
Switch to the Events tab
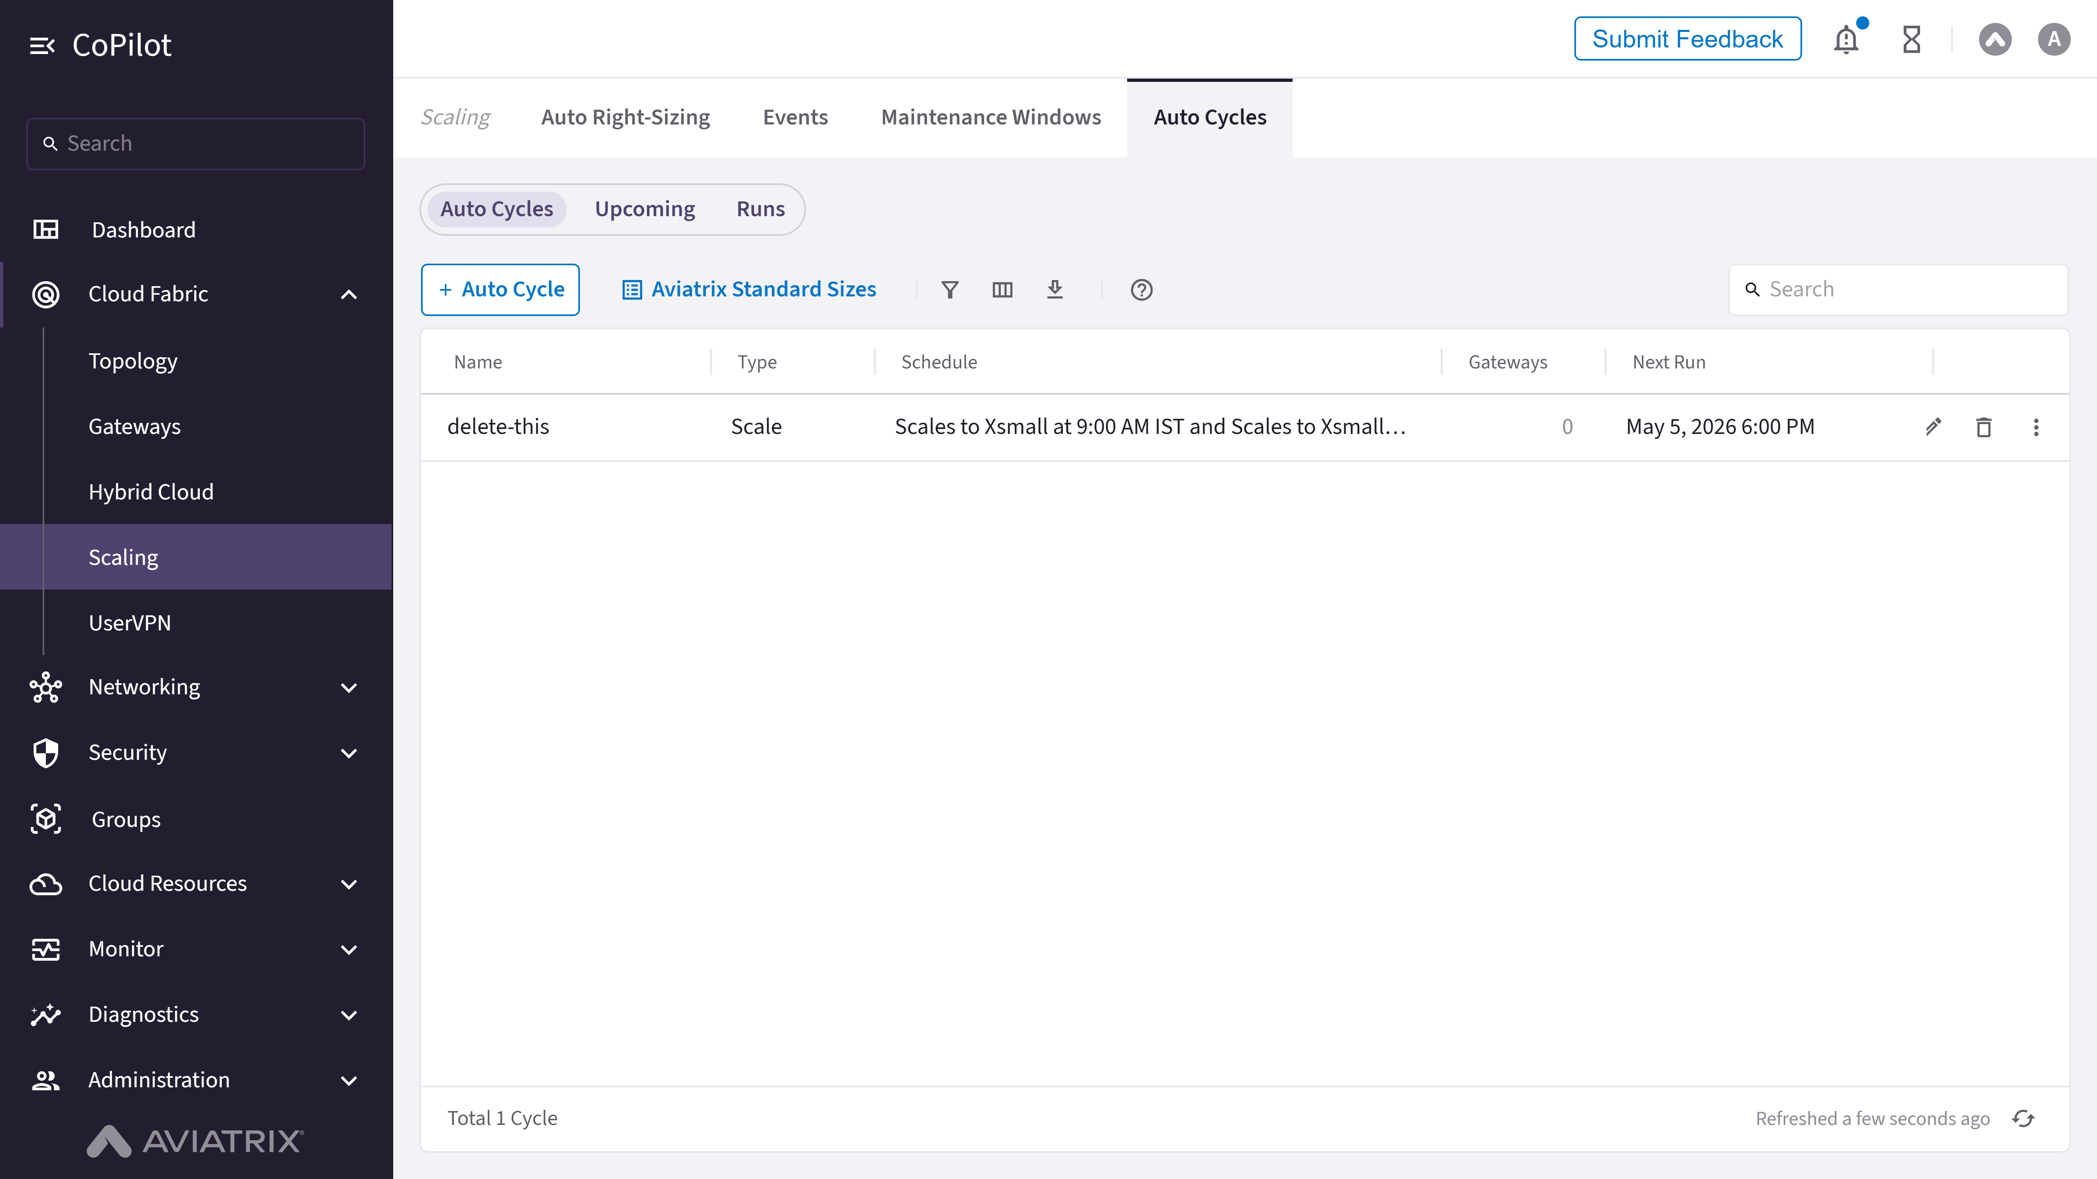click(x=795, y=118)
